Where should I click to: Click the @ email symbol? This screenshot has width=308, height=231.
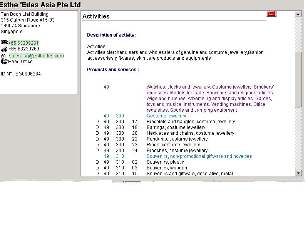click(x=3, y=56)
